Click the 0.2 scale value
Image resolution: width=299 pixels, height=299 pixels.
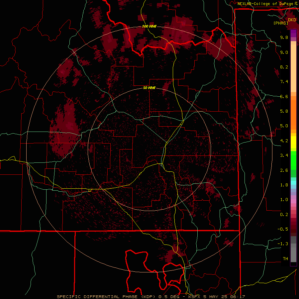284,215
